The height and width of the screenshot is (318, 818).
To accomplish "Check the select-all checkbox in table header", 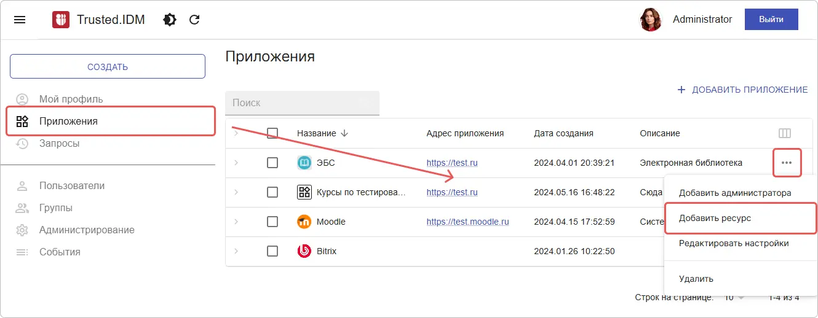I will click(272, 133).
